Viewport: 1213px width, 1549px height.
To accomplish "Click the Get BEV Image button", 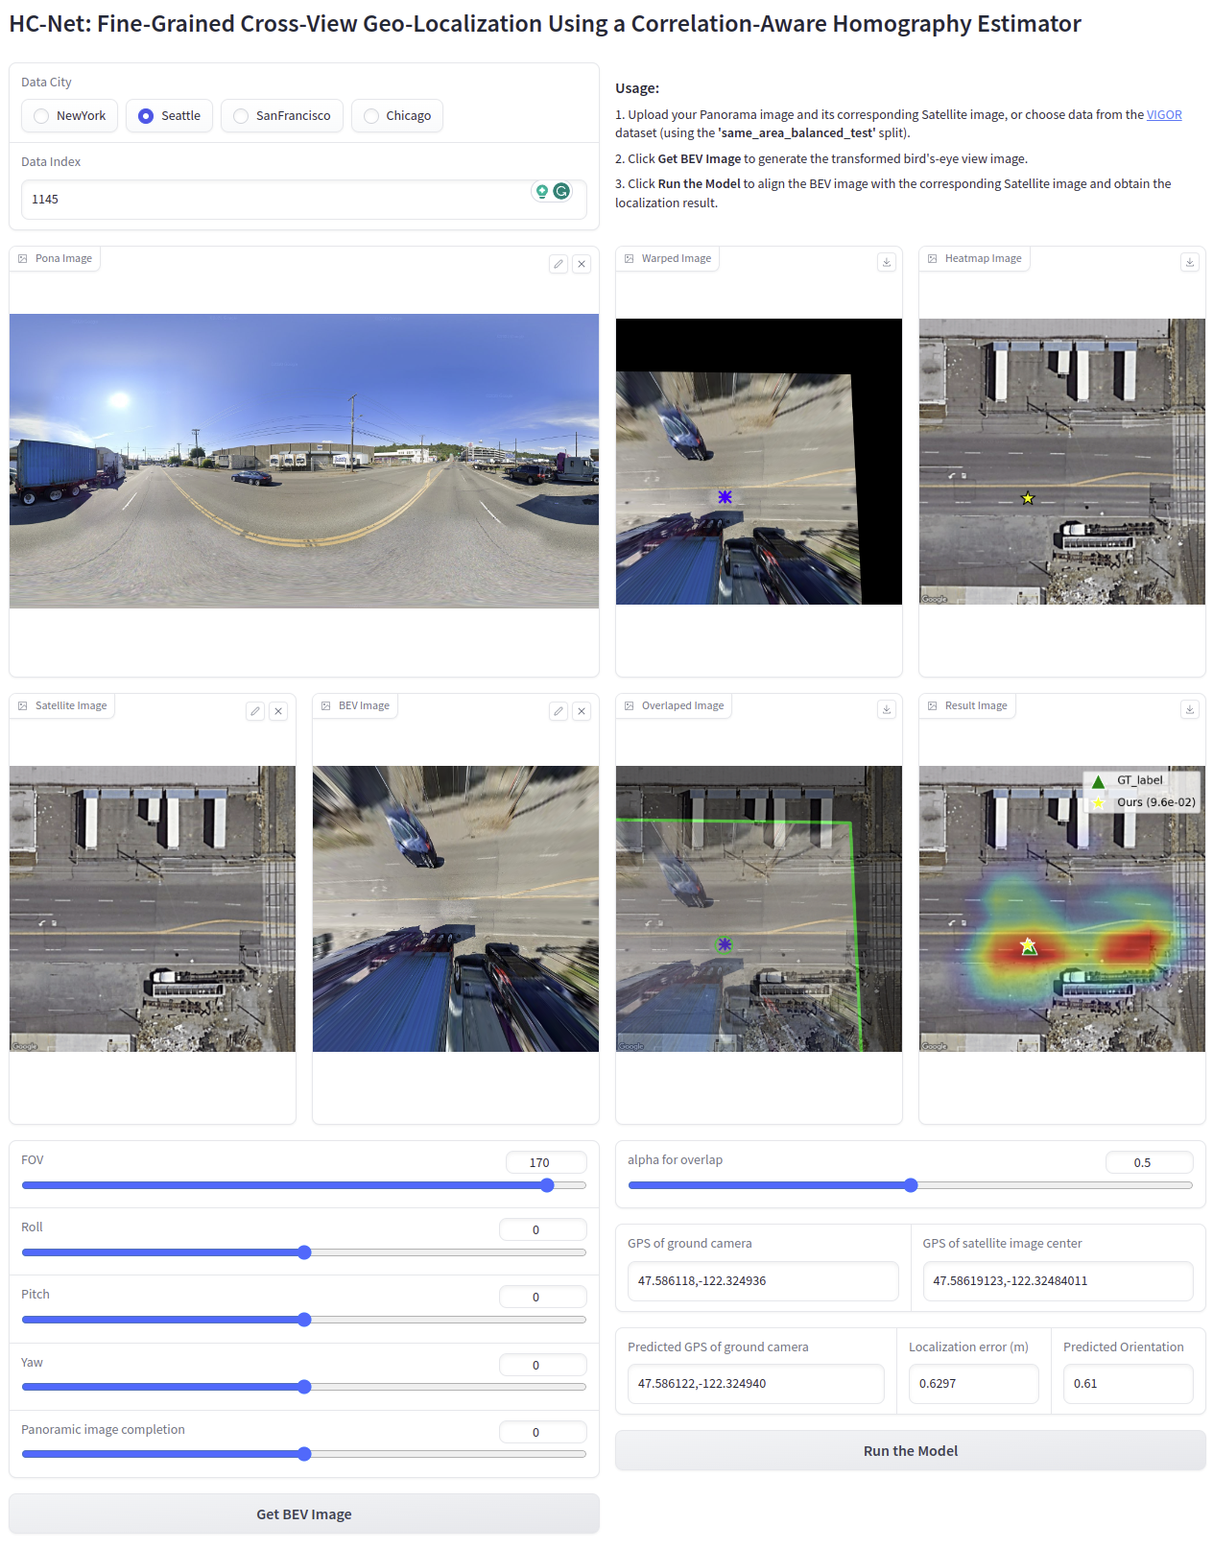I will click(x=304, y=1513).
